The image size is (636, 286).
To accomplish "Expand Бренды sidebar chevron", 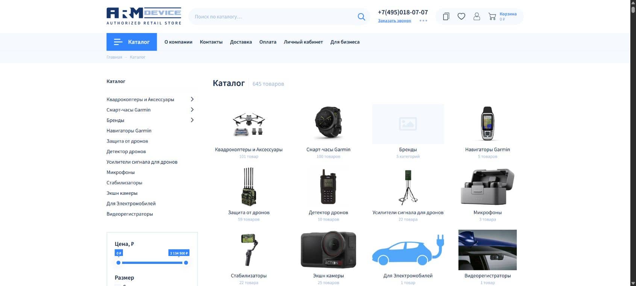I will point(192,120).
